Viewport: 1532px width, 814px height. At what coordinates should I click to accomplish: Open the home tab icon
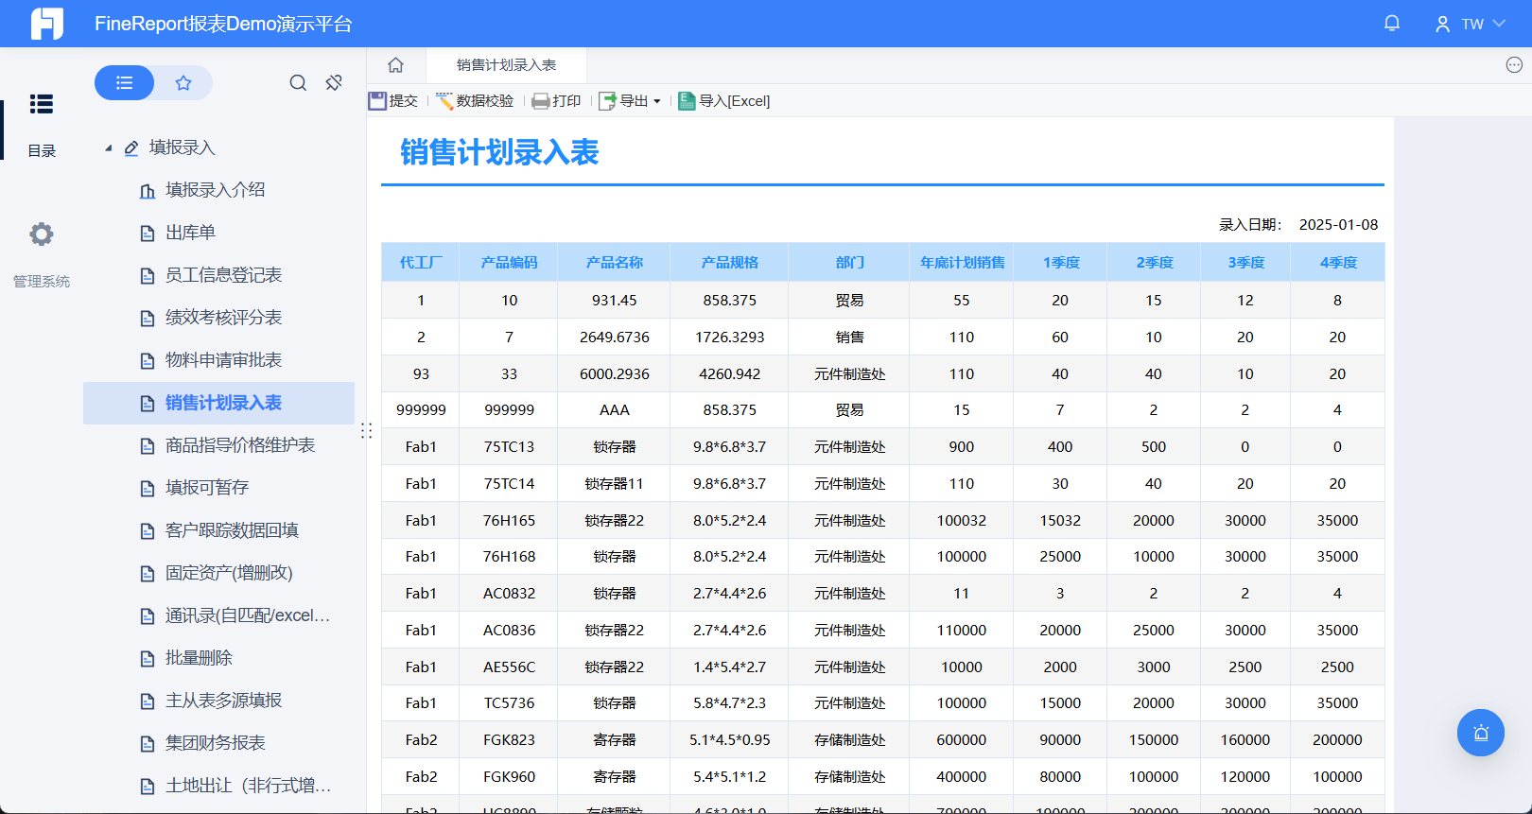click(x=395, y=65)
